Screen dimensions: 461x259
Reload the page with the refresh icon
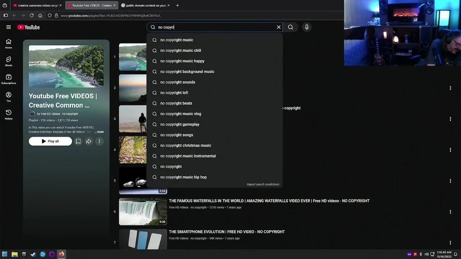(32, 15)
